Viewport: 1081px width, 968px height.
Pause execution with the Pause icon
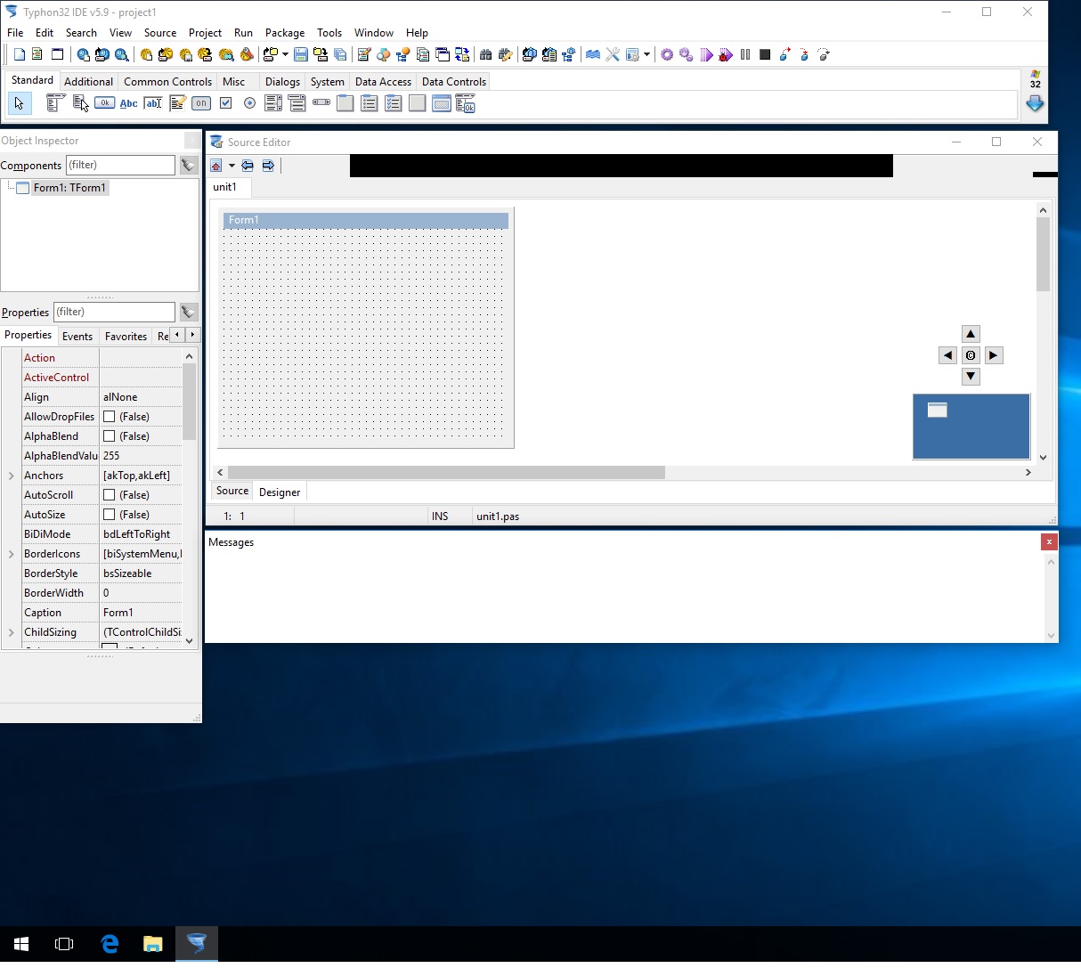coord(745,54)
